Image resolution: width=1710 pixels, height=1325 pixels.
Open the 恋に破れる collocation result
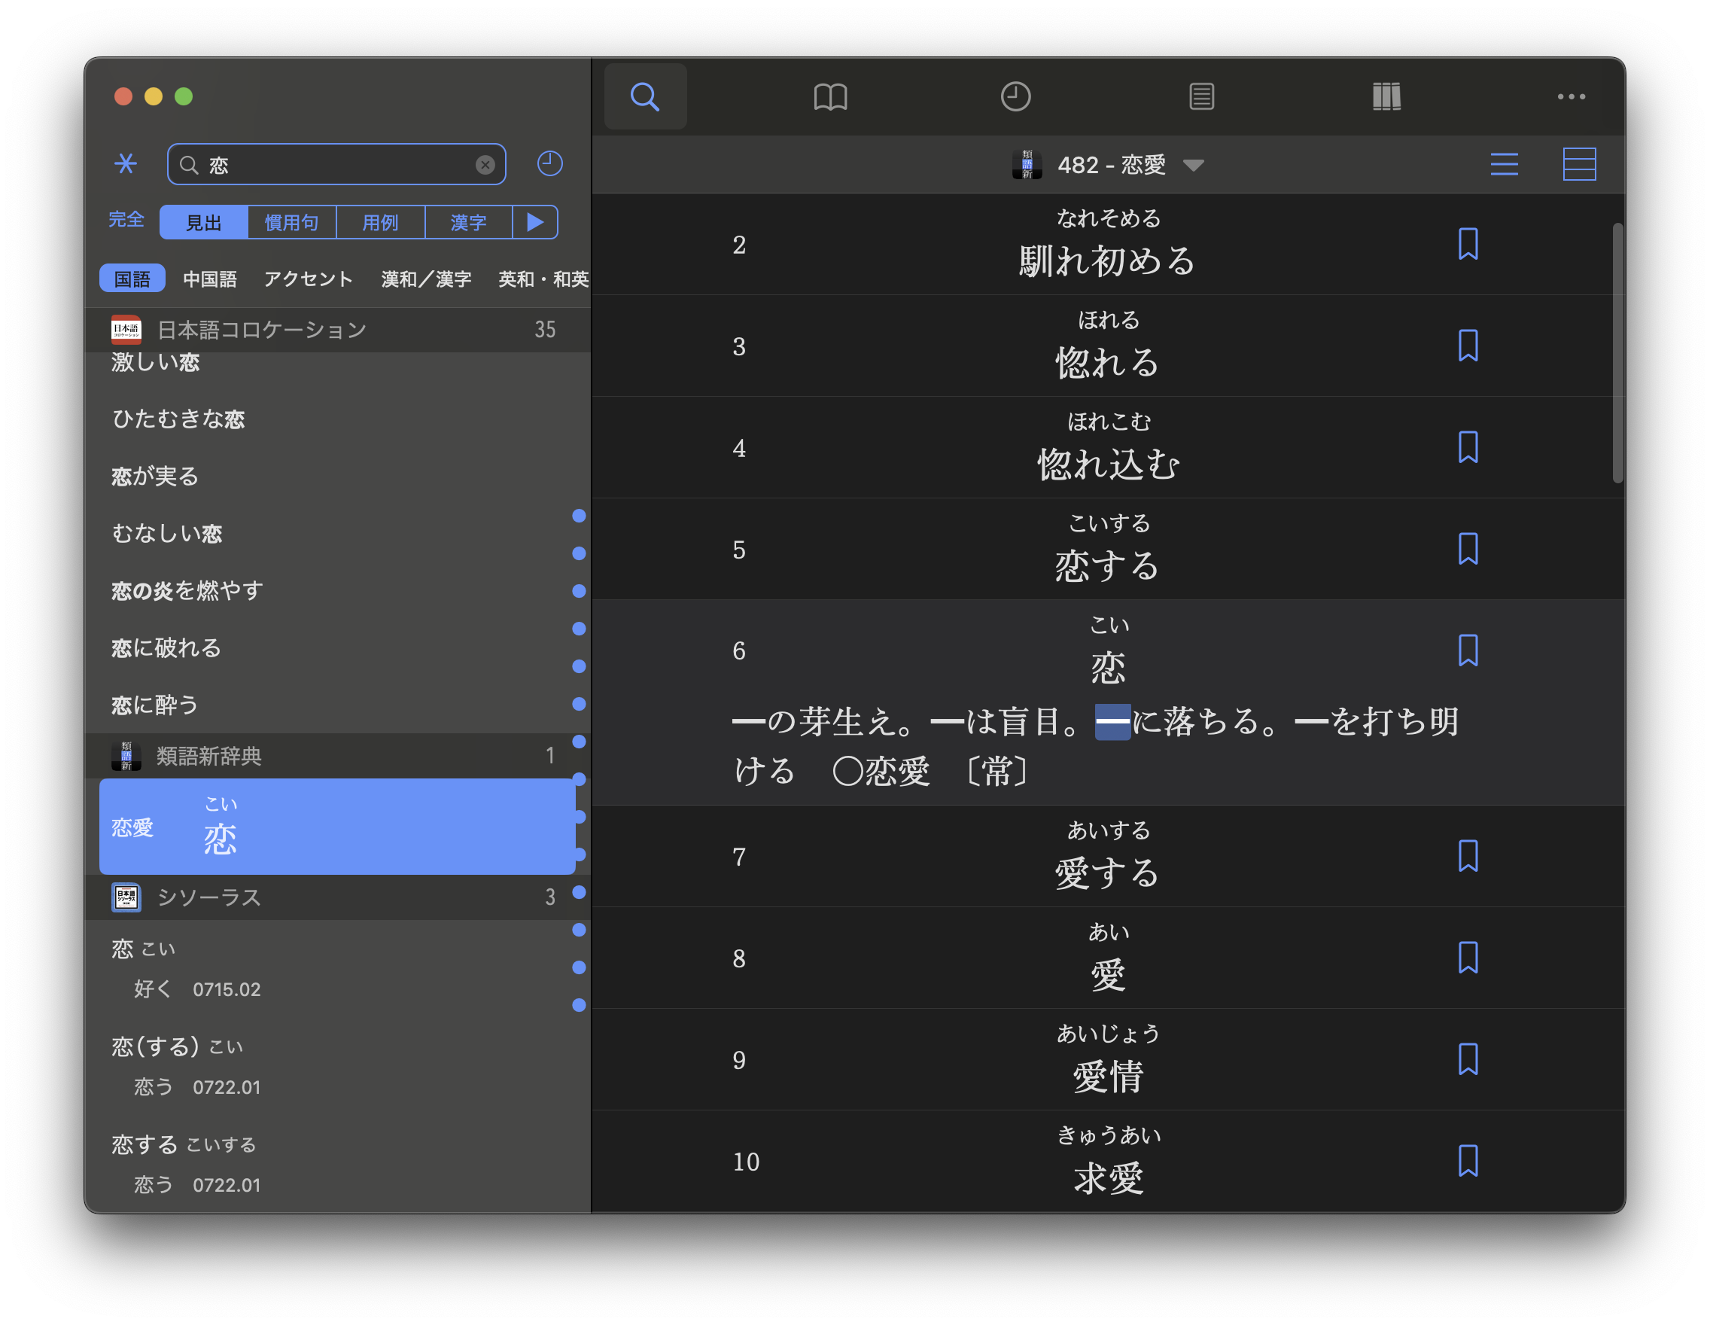click(166, 647)
